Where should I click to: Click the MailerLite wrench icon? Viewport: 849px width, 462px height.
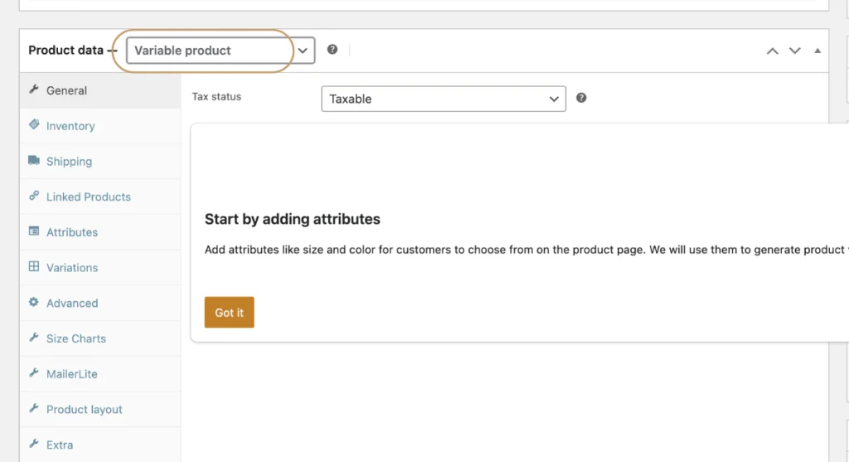coord(33,372)
